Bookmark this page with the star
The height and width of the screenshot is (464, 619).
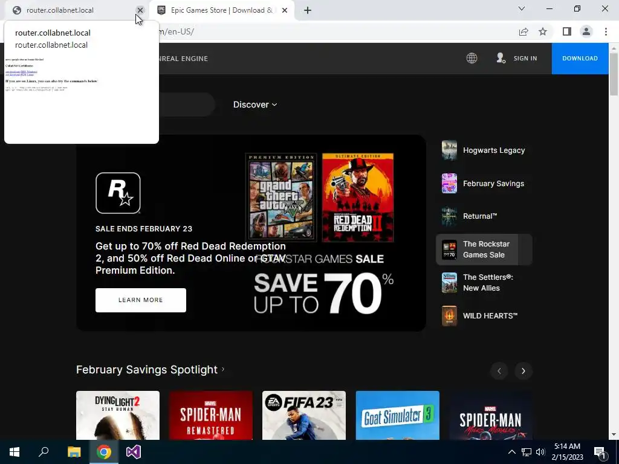543,31
